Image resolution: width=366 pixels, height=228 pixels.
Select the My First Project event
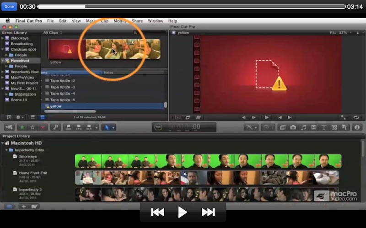pyautogui.click(x=24, y=83)
